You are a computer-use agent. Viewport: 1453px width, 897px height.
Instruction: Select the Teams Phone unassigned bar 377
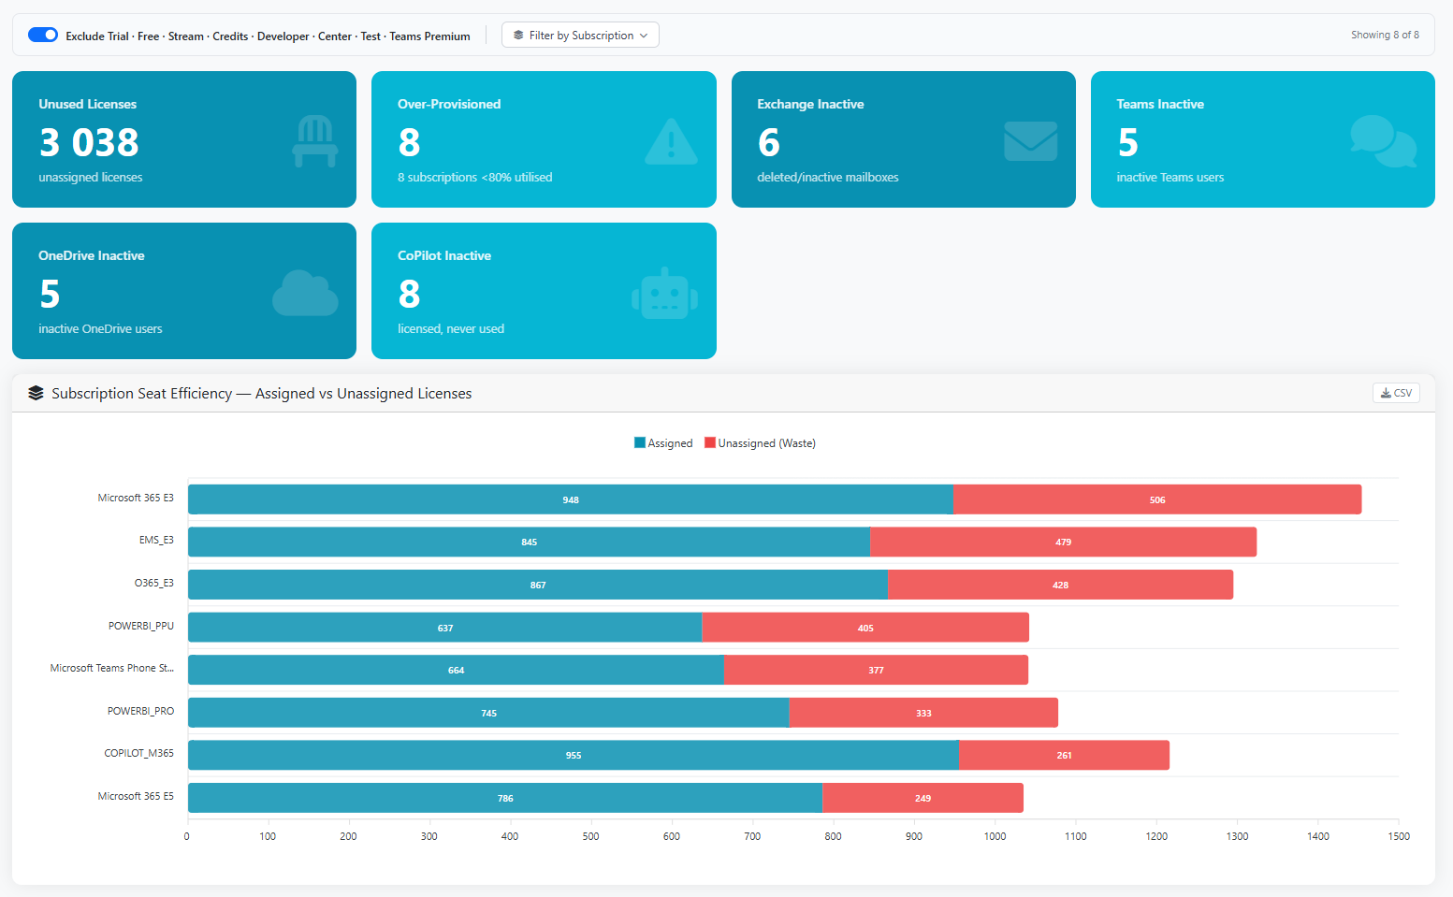[876, 670]
